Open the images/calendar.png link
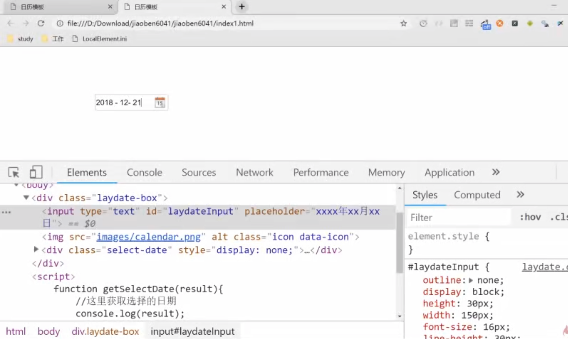568x339 pixels. 148,237
